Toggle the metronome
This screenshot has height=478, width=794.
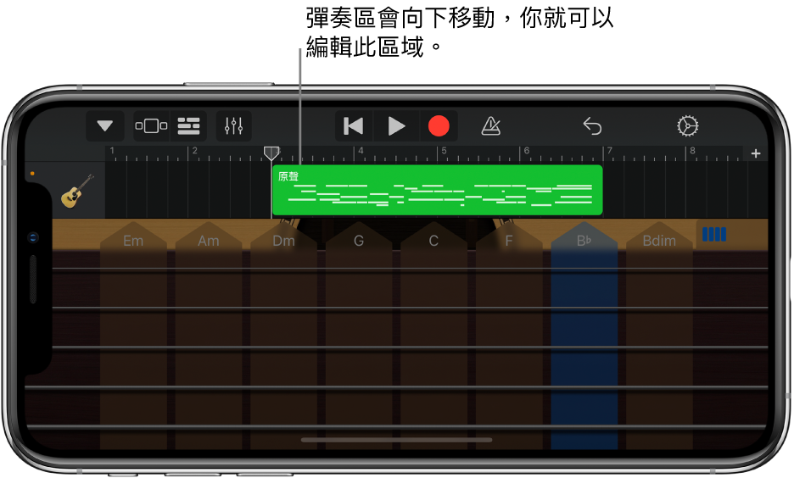pyautogui.click(x=490, y=126)
